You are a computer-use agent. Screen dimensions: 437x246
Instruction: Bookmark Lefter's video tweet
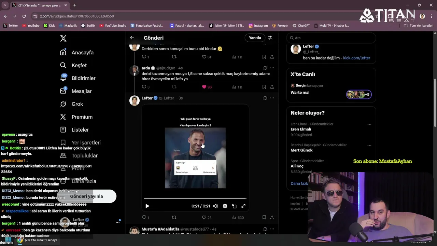point(264,217)
